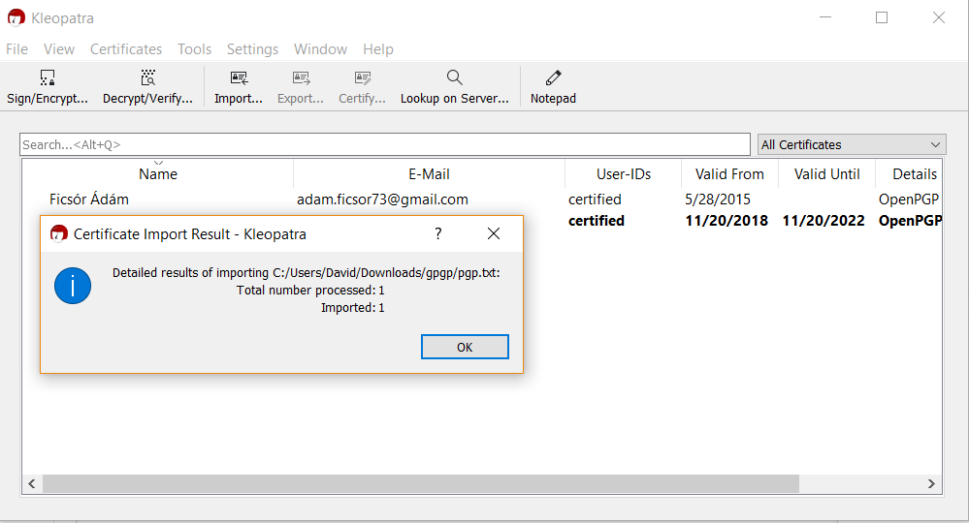969x523 pixels.
Task: Close the Certificate Import Result dialog
Action: [x=494, y=233]
